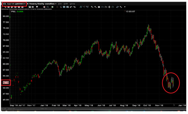Select the trendline drawing tool
This screenshot has width=188, height=114.
84,7
